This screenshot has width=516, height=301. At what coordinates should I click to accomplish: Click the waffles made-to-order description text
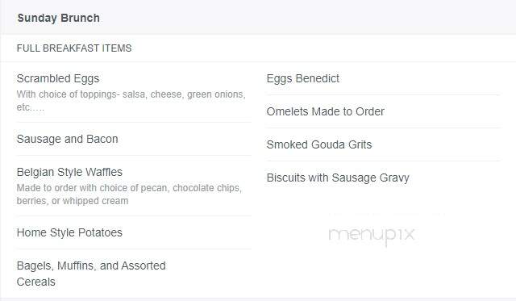pos(129,194)
